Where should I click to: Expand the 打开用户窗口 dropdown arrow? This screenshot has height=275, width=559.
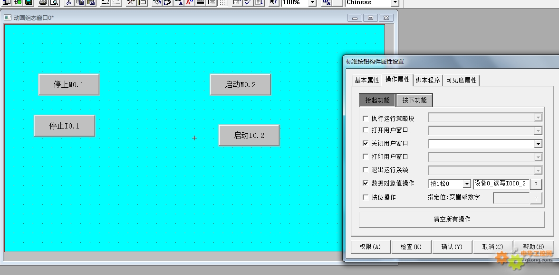(538, 131)
